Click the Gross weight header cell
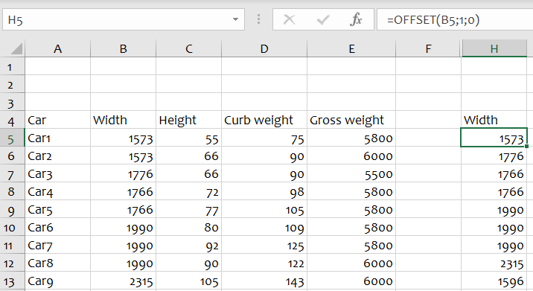The image size is (533, 291). click(x=351, y=120)
